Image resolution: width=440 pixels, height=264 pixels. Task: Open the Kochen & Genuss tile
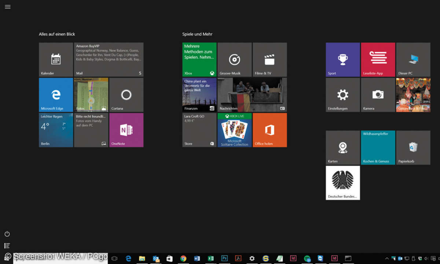click(378, 147)
